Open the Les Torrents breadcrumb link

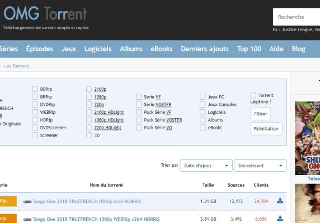(x=17, y=66)
